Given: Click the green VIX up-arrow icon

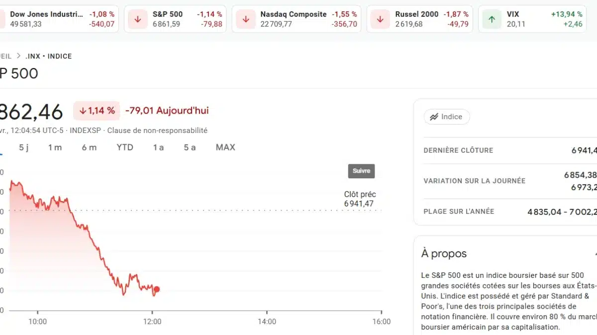Looking at the screenshot, I should pyautogui.click(x=491, y=18).
